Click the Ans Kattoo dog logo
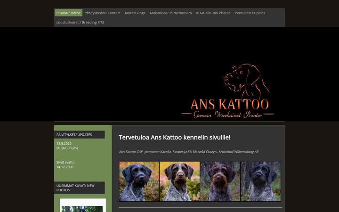 [x=246, y=81]
